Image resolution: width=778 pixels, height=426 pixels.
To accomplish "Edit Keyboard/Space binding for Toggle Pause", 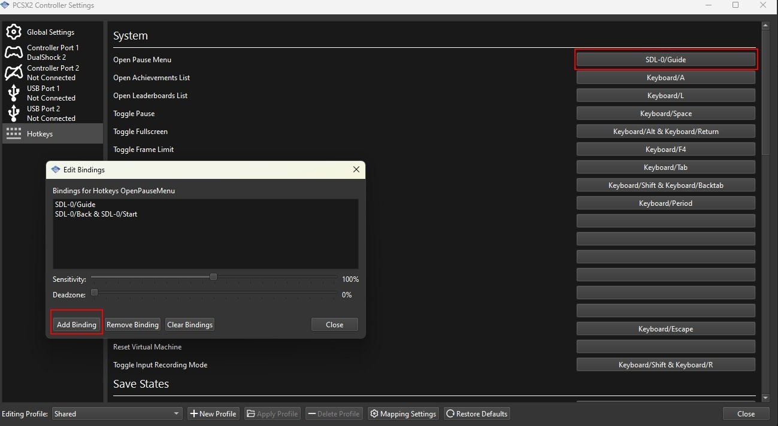I will coord(666,113).
